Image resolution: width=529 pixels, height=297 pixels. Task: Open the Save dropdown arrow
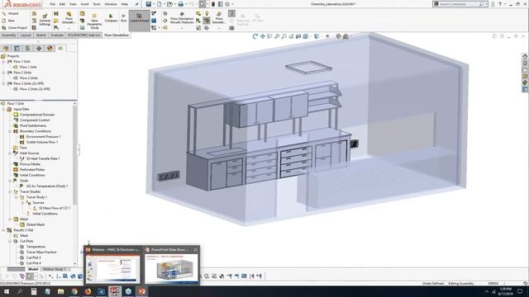coord(154,4)
